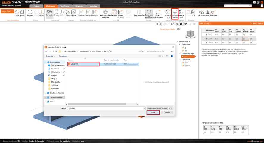Image resolution: width=264 pixels, height=143 pixels.
Task: Click the Salvar icon in the ribbon
Action: point(41,13)
